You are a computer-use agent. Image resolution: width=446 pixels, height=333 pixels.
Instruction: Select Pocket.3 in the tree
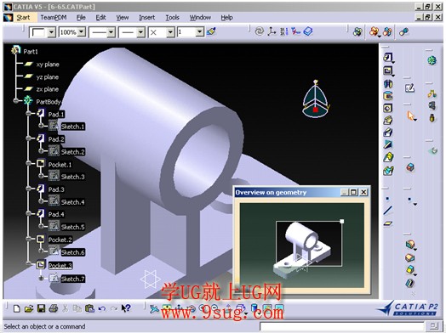(x=60, y=266)
